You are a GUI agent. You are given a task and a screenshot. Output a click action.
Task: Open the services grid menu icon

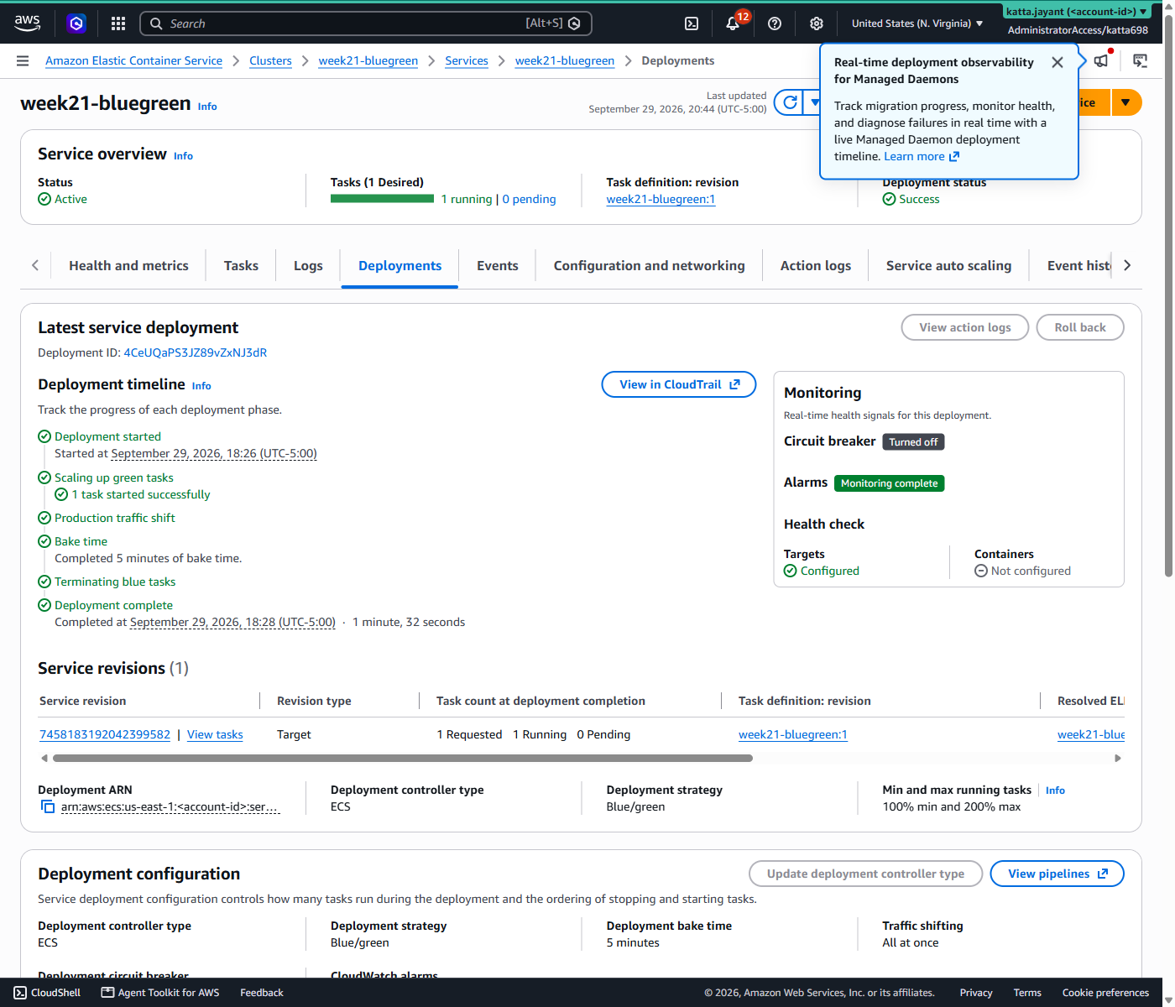pyautogui.click(x=118, y=23)
